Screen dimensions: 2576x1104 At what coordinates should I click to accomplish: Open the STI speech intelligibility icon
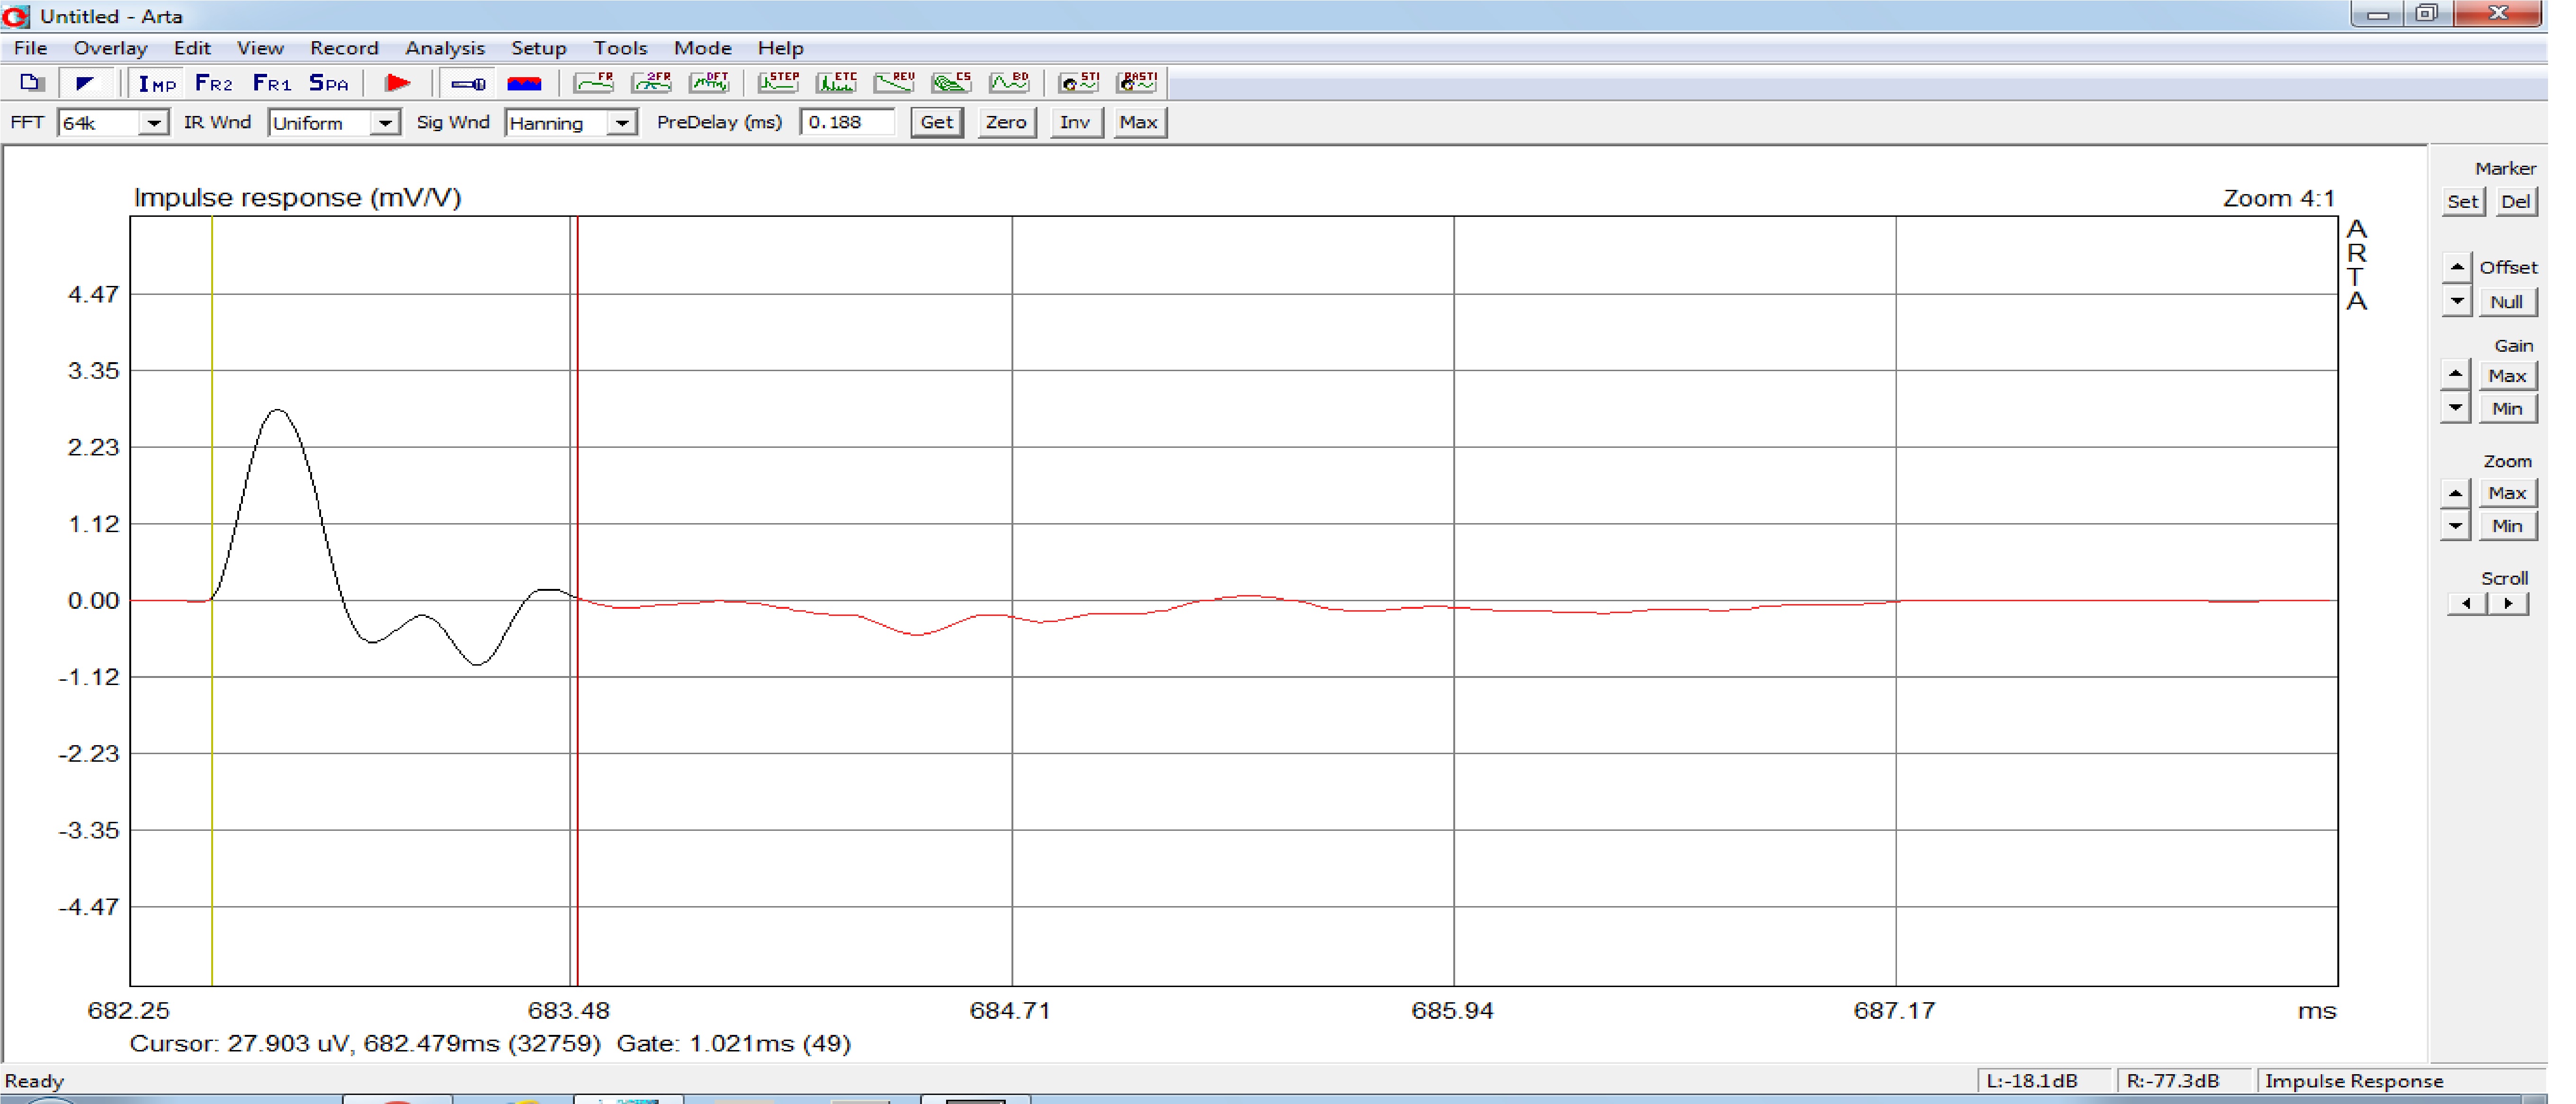(1079, 83)
